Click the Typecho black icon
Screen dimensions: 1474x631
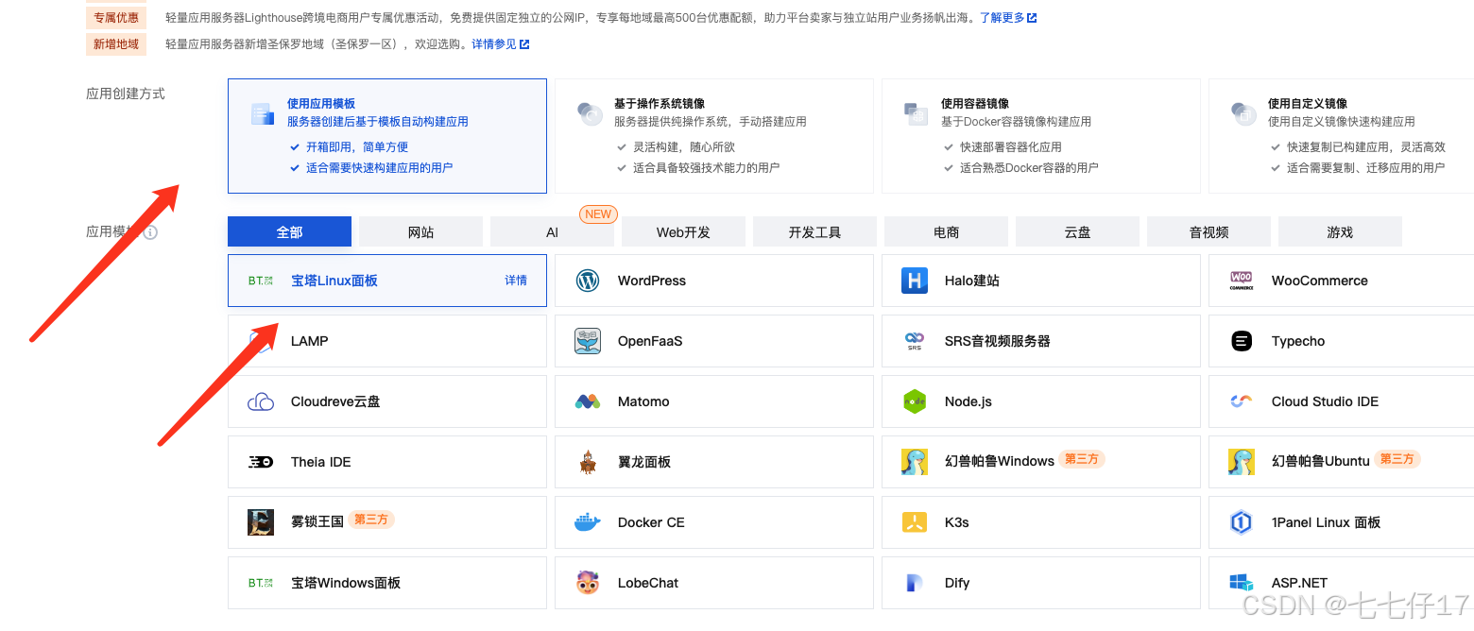(x=1242, y=341)
